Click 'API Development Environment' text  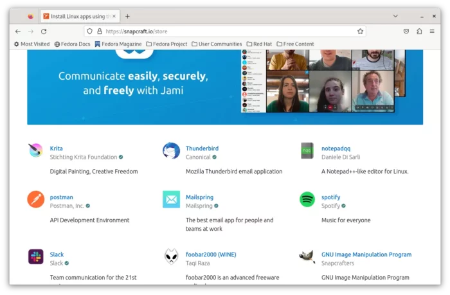pyautogui.click(x=89, y=220)
